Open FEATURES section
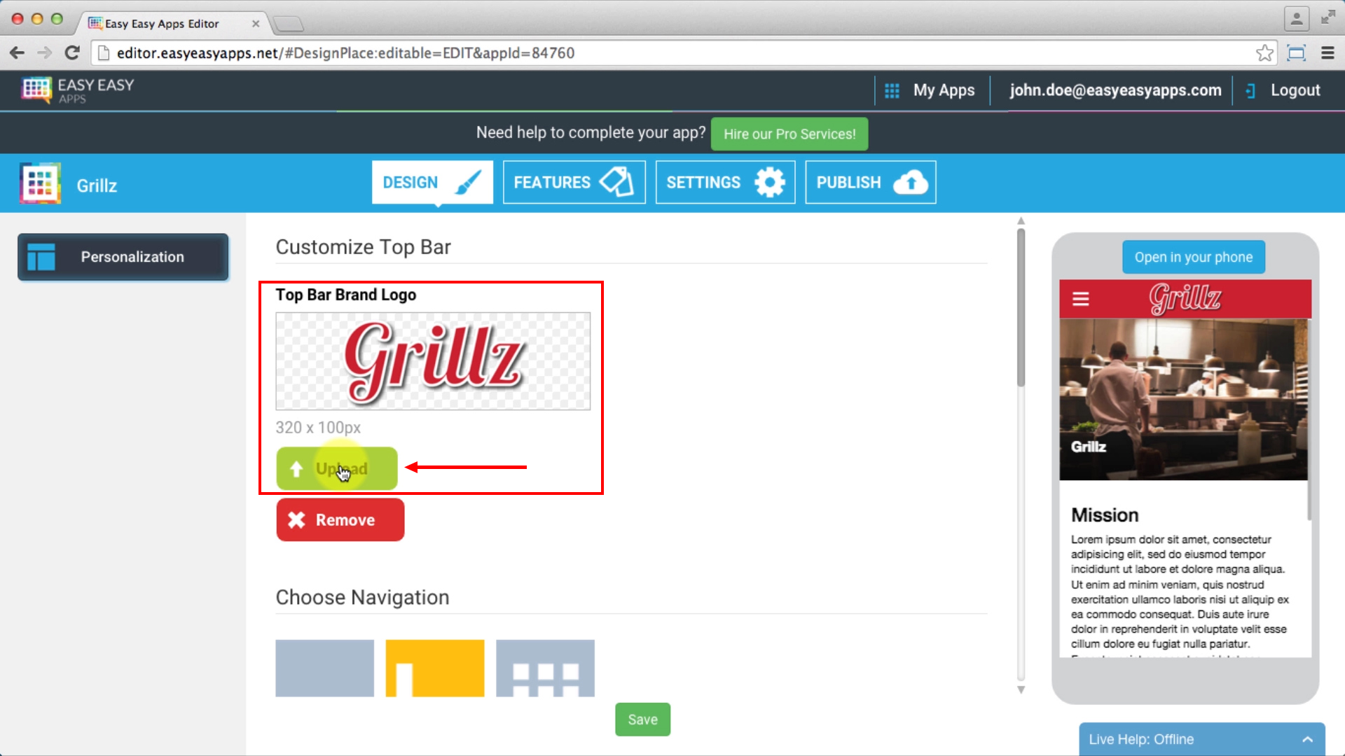Screen dimensions: 1345x756 574,182
